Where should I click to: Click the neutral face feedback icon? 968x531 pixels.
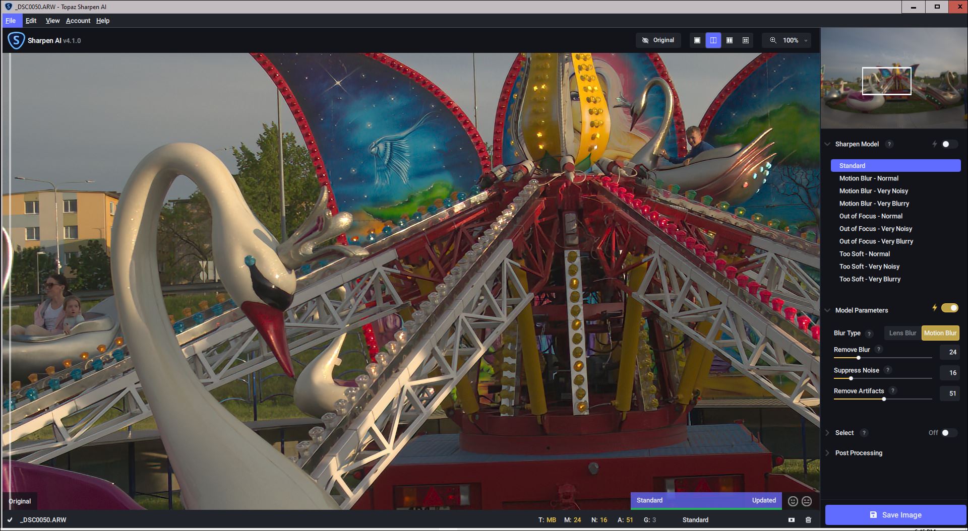[807, 501]
